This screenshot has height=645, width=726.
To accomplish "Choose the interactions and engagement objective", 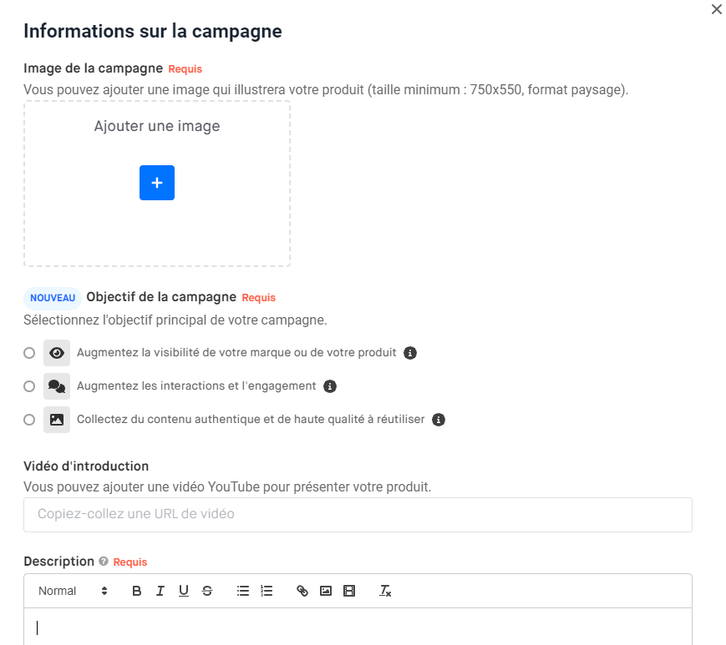I will point(29,386).
